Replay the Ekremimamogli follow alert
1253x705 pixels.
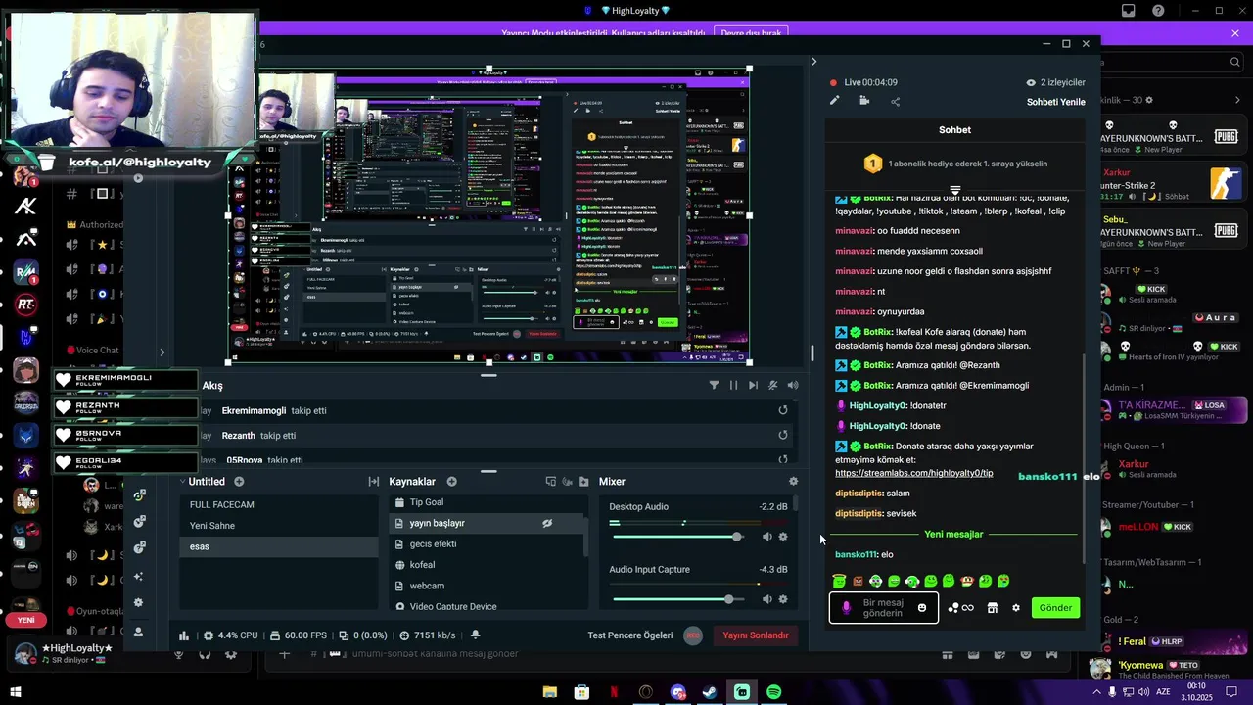click(x=783, y=411)
